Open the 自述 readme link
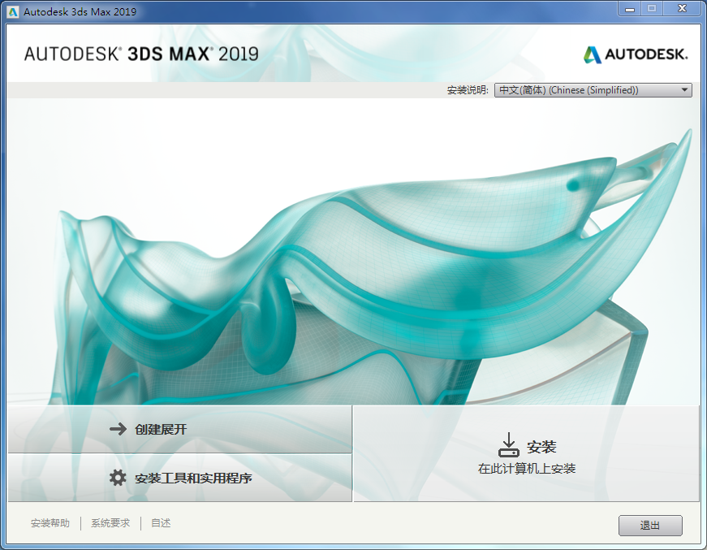 (x=161, y=523)
